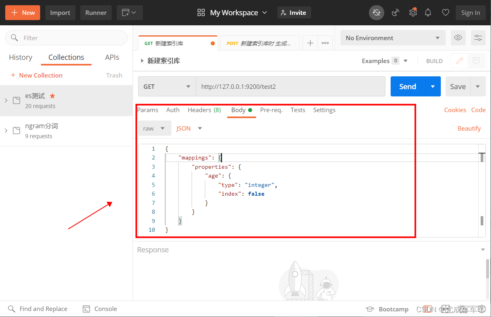This screenshot has height=317, width=491.
Task: Open the Save button dropdown arrow
Action: 478,86
